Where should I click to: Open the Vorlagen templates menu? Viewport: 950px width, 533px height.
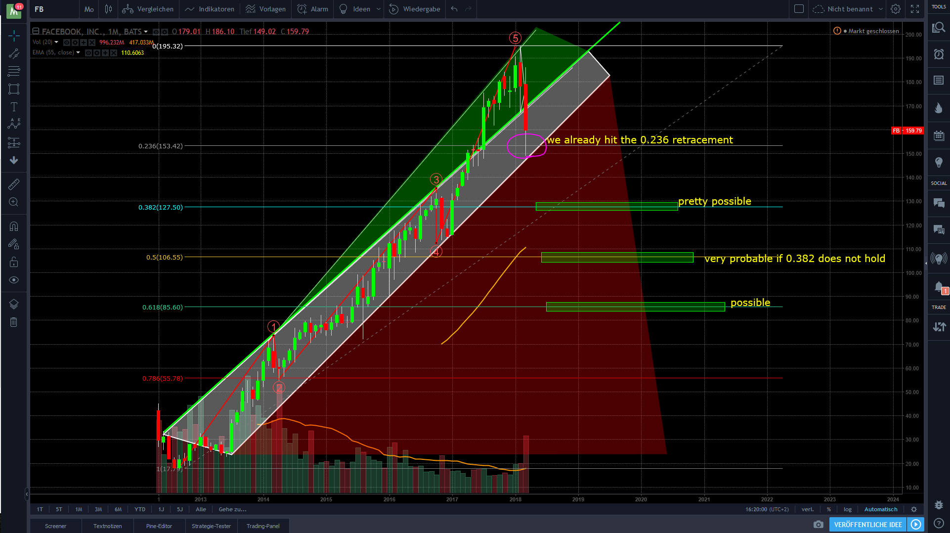pyautogui.click(x=265, y=9)
